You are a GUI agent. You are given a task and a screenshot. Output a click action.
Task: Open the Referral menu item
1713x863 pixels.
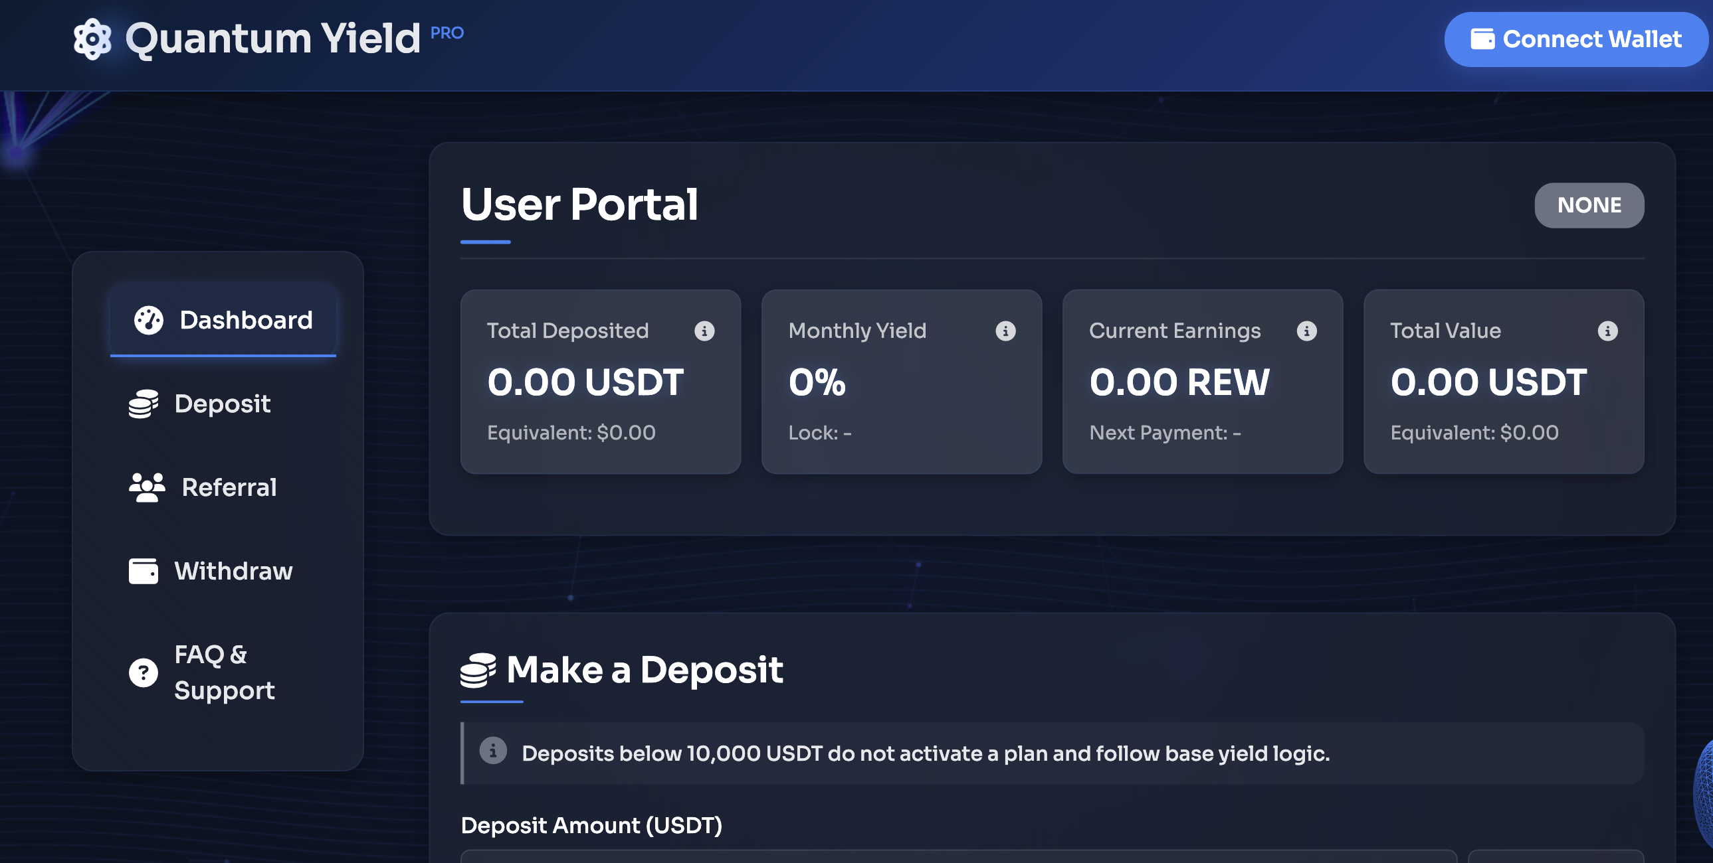point(223,488)
